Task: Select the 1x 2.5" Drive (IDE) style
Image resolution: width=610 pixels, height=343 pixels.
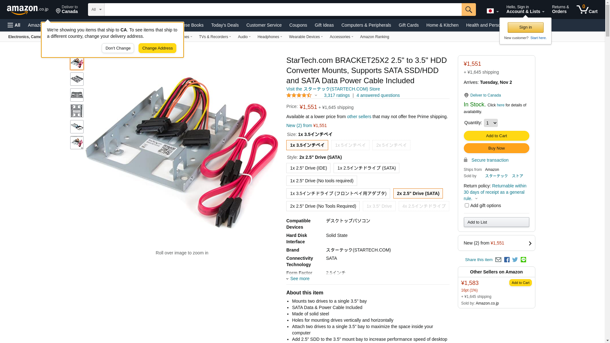Action: click(x=308, y=168)
